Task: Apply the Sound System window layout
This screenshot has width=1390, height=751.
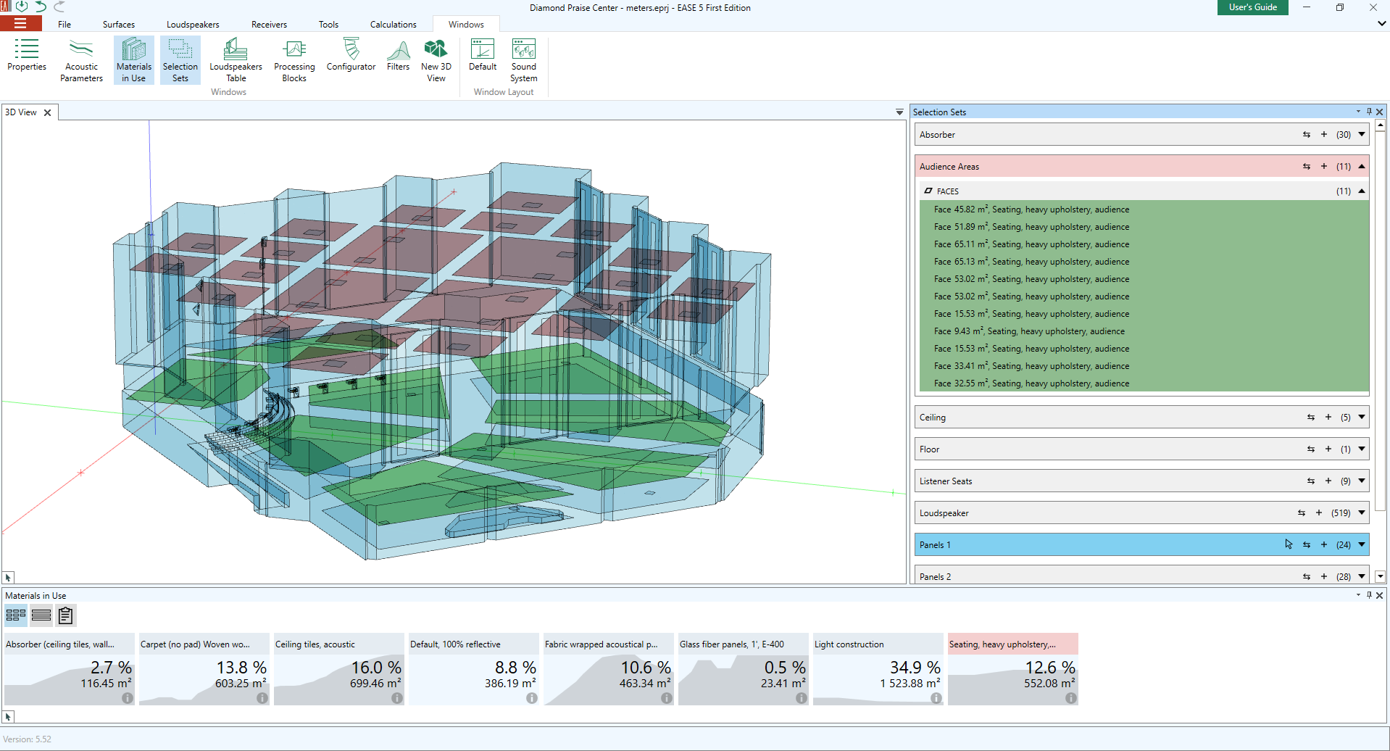Action: [523, 59]
